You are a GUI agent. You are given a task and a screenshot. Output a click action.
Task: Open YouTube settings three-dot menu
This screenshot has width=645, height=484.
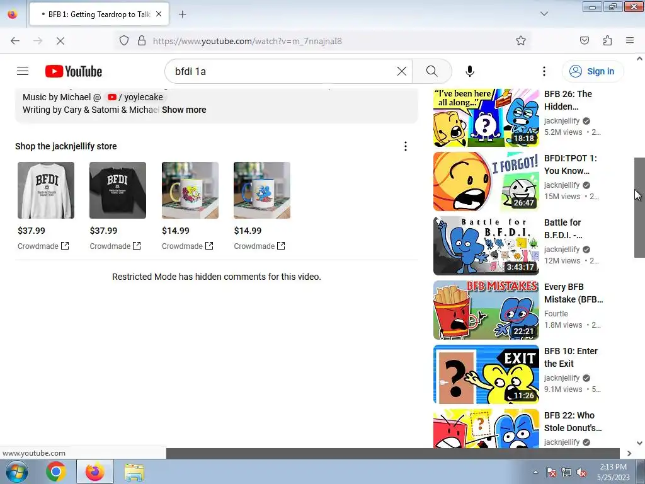pyautogui.click(x=544, y=71)
